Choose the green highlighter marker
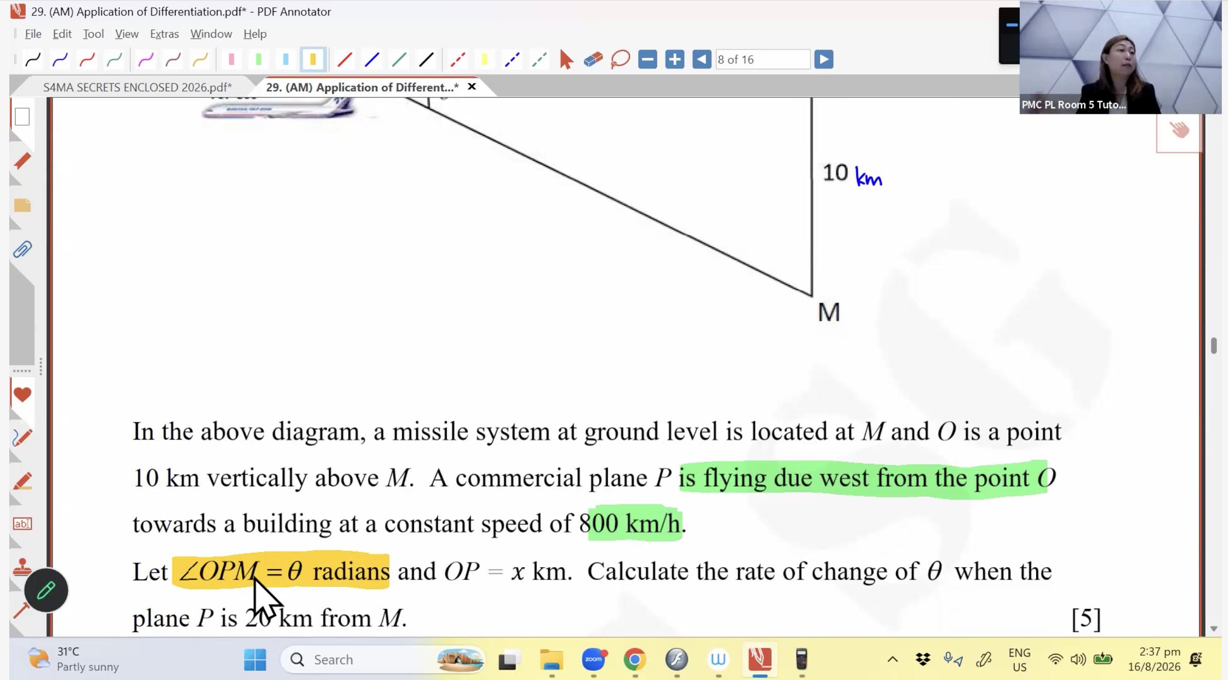1228x680 pixels. point(258,60)
